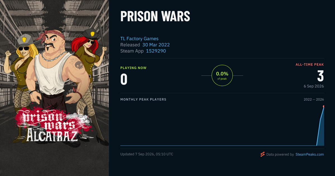The width and height of the screenshot is (335, 176).
Task: Click the All-Time Peak number 3
Action: (320, 76)
